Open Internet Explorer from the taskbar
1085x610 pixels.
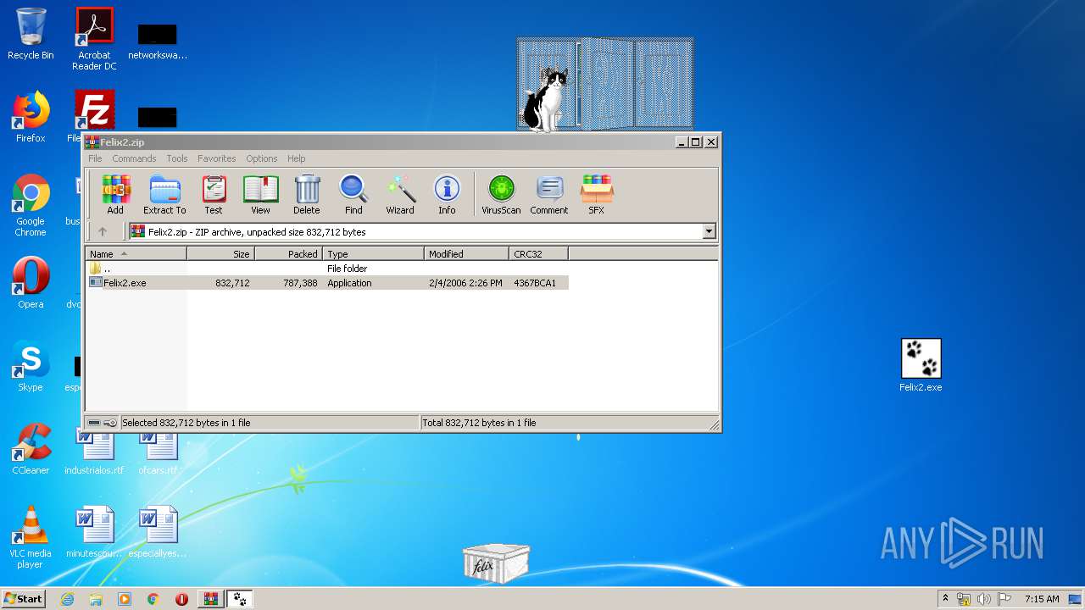68,599
